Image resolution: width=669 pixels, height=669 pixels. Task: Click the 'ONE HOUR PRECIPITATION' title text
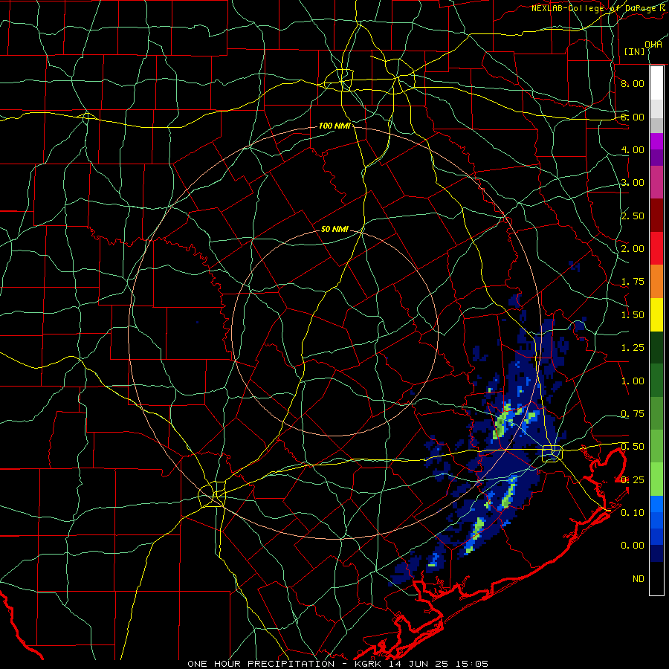(261, 664)
